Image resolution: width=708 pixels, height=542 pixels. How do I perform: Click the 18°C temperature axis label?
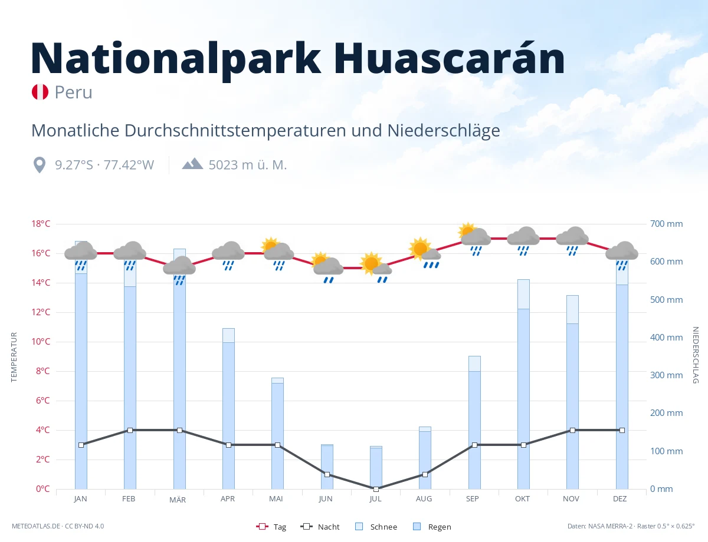point(40,224)
